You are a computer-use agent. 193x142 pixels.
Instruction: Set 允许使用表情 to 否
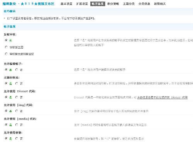[x=17, y=139]
